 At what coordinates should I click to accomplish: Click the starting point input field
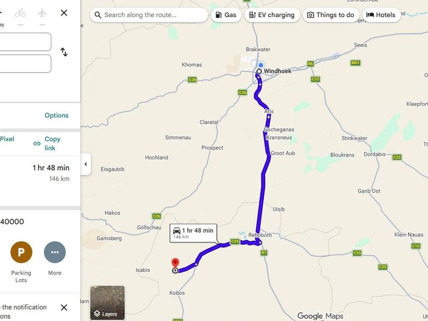[x=25, y=42]
